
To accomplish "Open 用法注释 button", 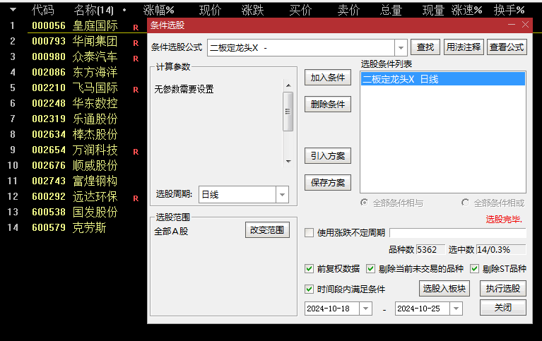I will tap(464, 47).
